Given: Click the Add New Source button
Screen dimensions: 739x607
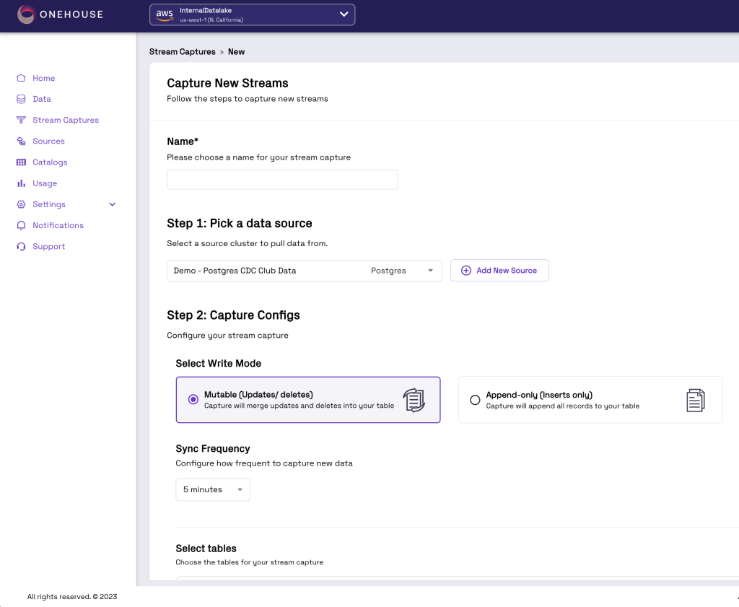Looking at the screenshot, I should pos(499,270).
